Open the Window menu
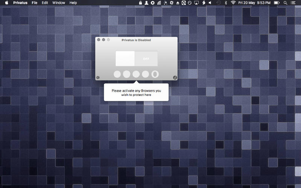The width and height of the screenshot is (301, 188). point(59,3)
